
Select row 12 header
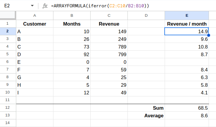pyautogui.click(x=7, y=108)
